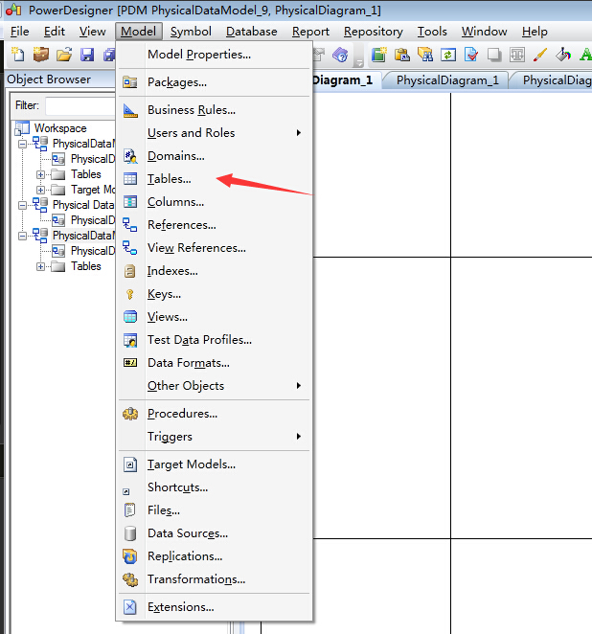Open the View menu
Screen dimensions: 592x634
tap(92, 32)
